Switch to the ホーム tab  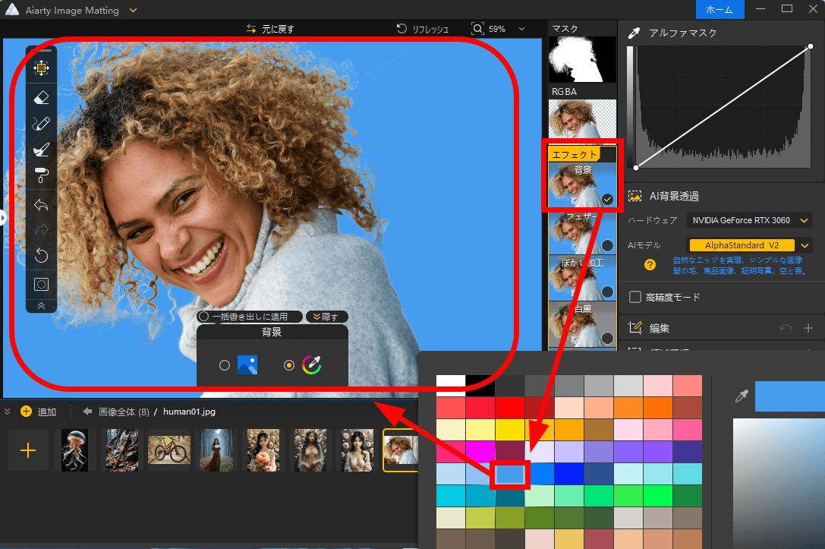(x=720, y=9)
